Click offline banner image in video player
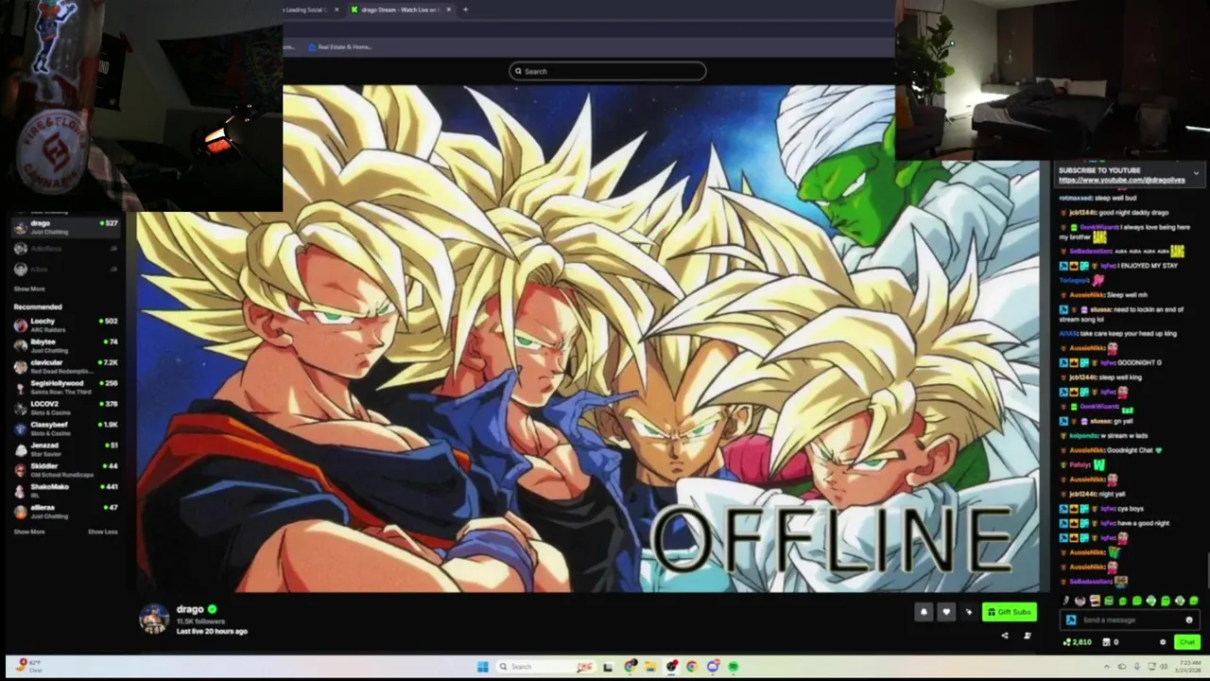The height and width of the screenshot is (681, 1210). click(588, 339)
